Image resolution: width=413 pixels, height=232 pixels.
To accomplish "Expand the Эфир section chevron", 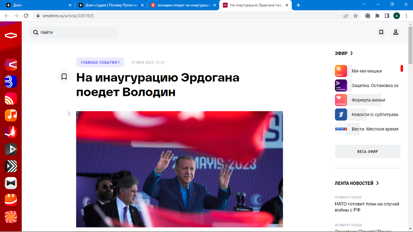I will pos(351,53).
